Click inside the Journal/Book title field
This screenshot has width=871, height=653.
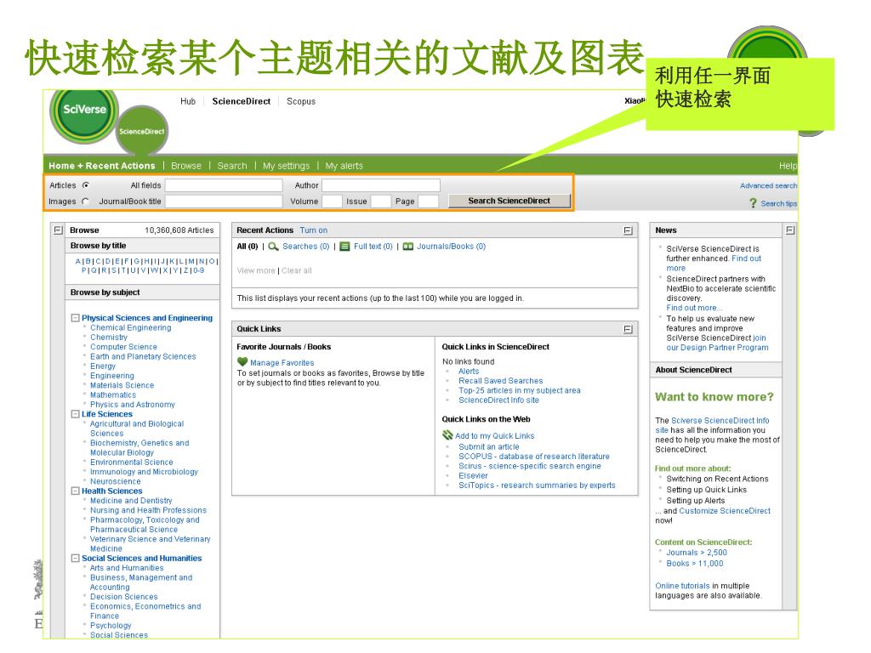[x=224, y=201]
